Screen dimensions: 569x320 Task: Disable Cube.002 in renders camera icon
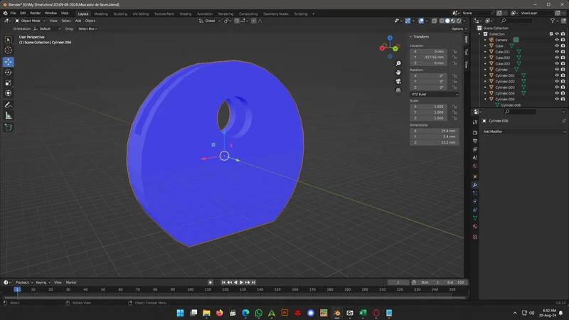tap(563, 58)
